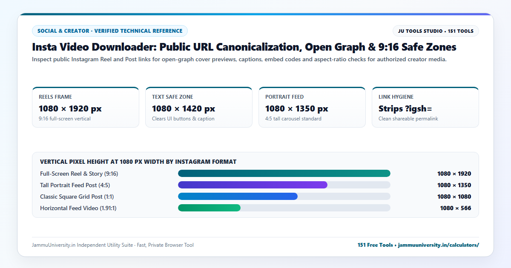Click the Tall Portrait Feed Post (4:5) label
The height and width of the screenshot is (268, 511).
(75, 185)
